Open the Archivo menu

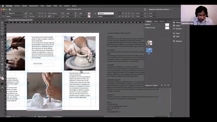(17, 6)
